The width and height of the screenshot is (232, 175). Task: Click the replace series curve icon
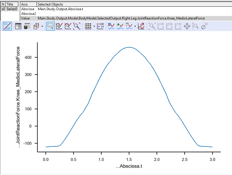click(111, 26)
